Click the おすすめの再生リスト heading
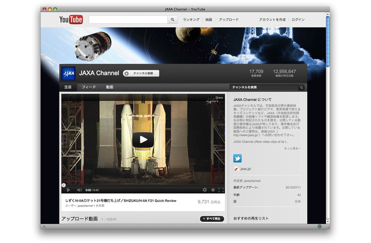 251,219
